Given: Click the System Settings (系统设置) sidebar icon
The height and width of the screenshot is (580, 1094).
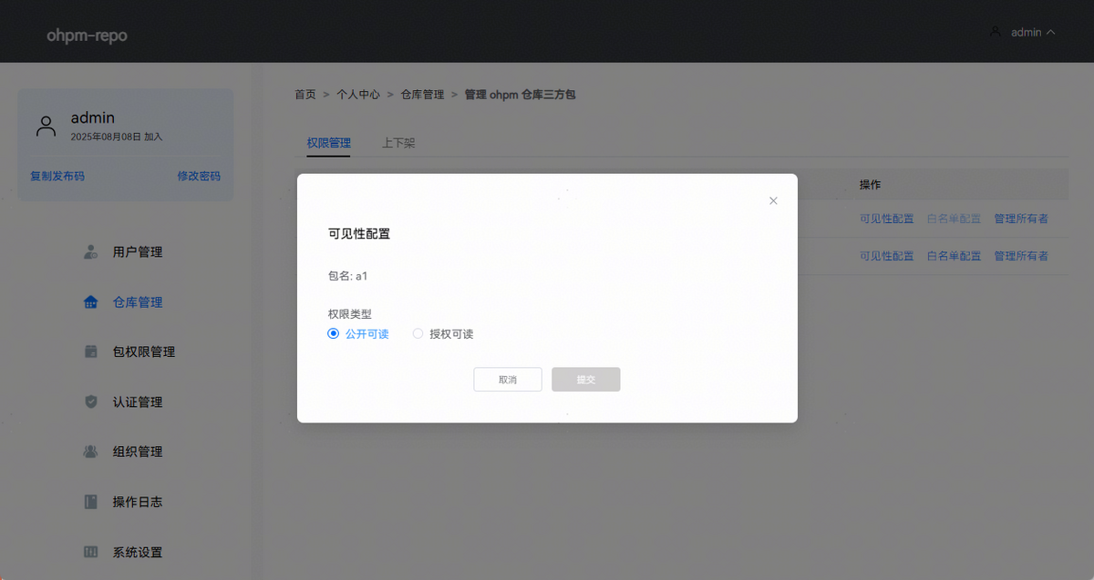Looking at the screenshot, I should pos(90,552).
